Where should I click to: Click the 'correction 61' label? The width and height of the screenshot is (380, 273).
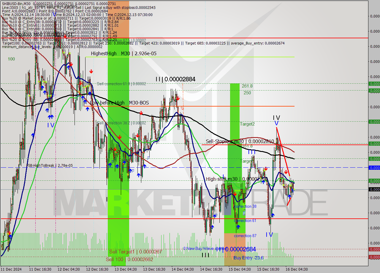point(245,220)
